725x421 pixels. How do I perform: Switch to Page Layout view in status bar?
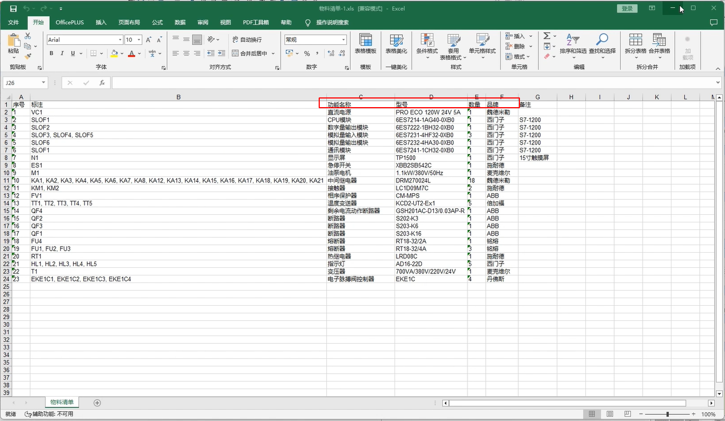tap(610, 414)
